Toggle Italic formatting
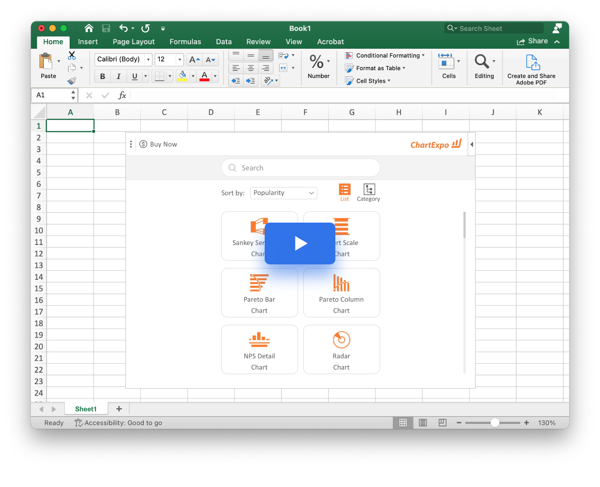Screen dimensions: 600x487 point(118,76)
